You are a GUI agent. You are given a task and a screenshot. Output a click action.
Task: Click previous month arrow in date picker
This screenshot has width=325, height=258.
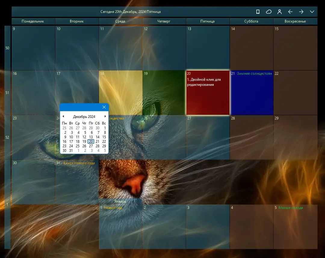point(63,116)
